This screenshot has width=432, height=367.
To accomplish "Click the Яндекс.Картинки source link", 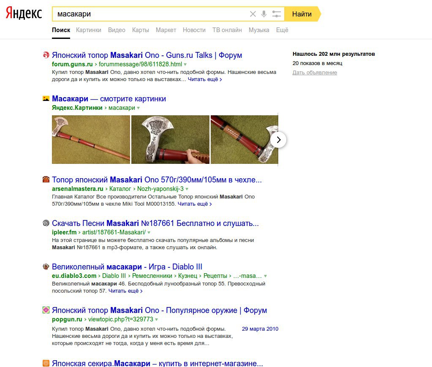I will coord(77,108).
